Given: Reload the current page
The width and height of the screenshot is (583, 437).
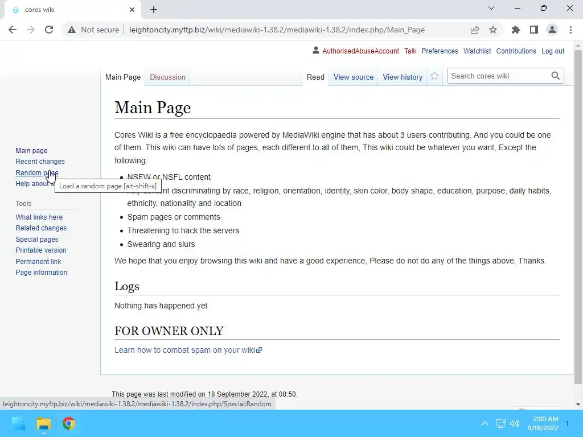Looking at the screenshot, I should (49, 30).
